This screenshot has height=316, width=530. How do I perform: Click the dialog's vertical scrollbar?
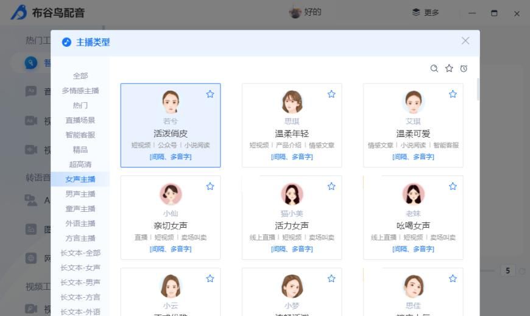[x=478, y=90]
